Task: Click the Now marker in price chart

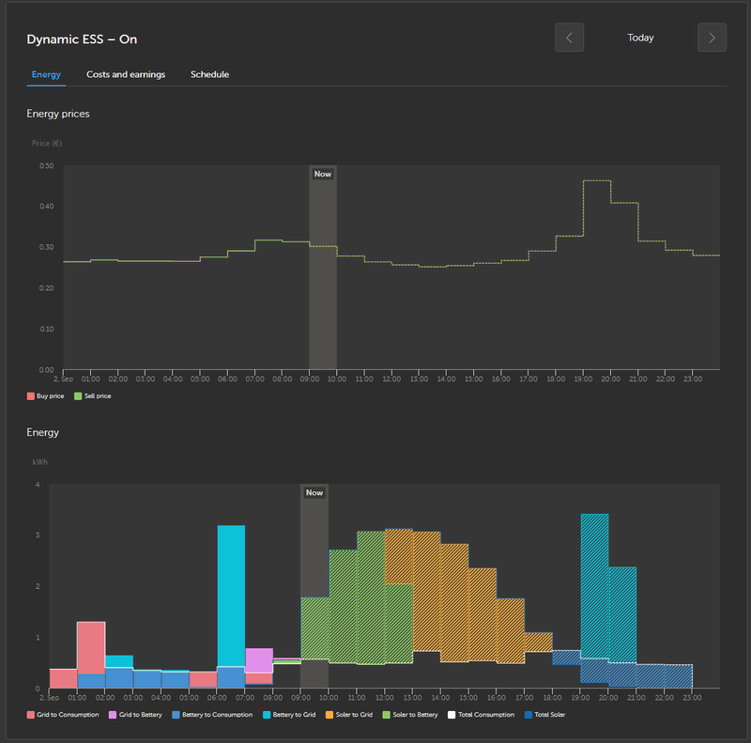Action: click(322, 174)
